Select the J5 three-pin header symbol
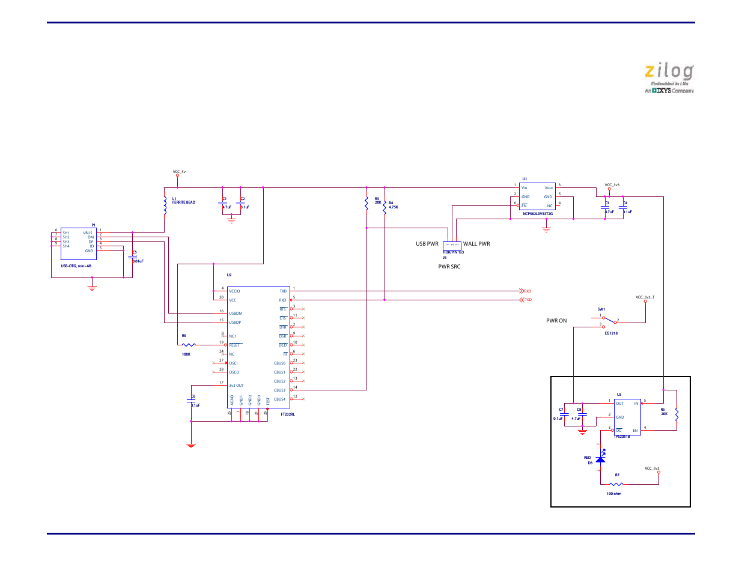Screen dimensions: 742x573 (x=452, y=246)
